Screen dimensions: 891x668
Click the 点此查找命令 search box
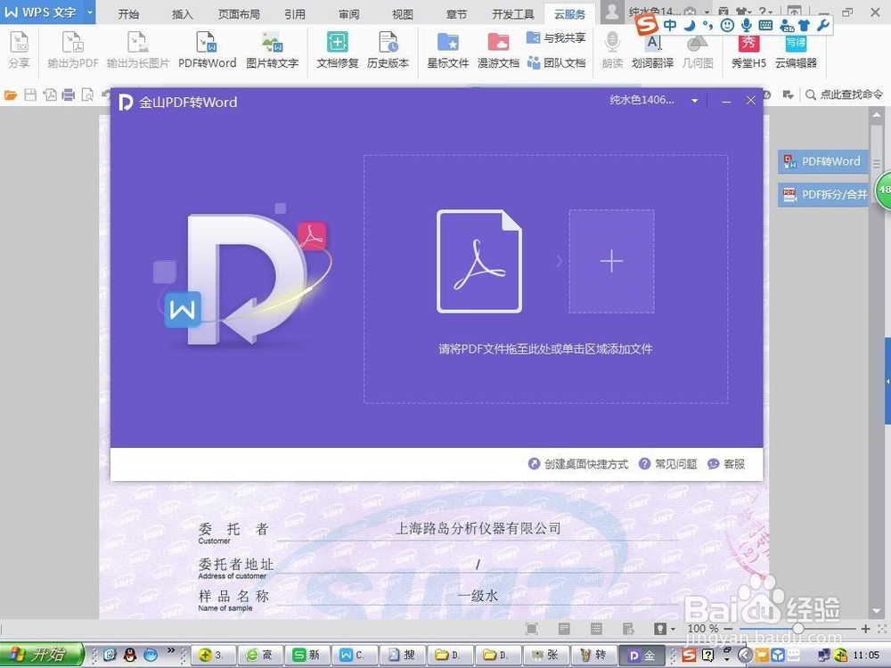click(845, 95)
